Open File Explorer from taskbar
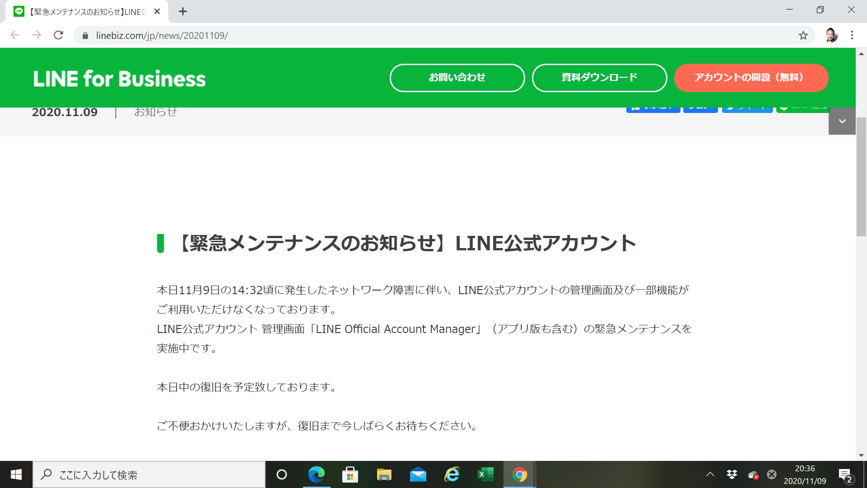The image size is (867, 488). 384,474
